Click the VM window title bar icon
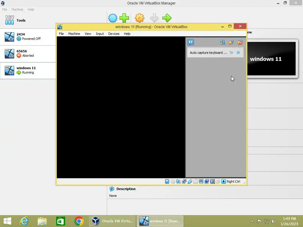The width and height of the screenshot is (303, 227). (60, 27)
